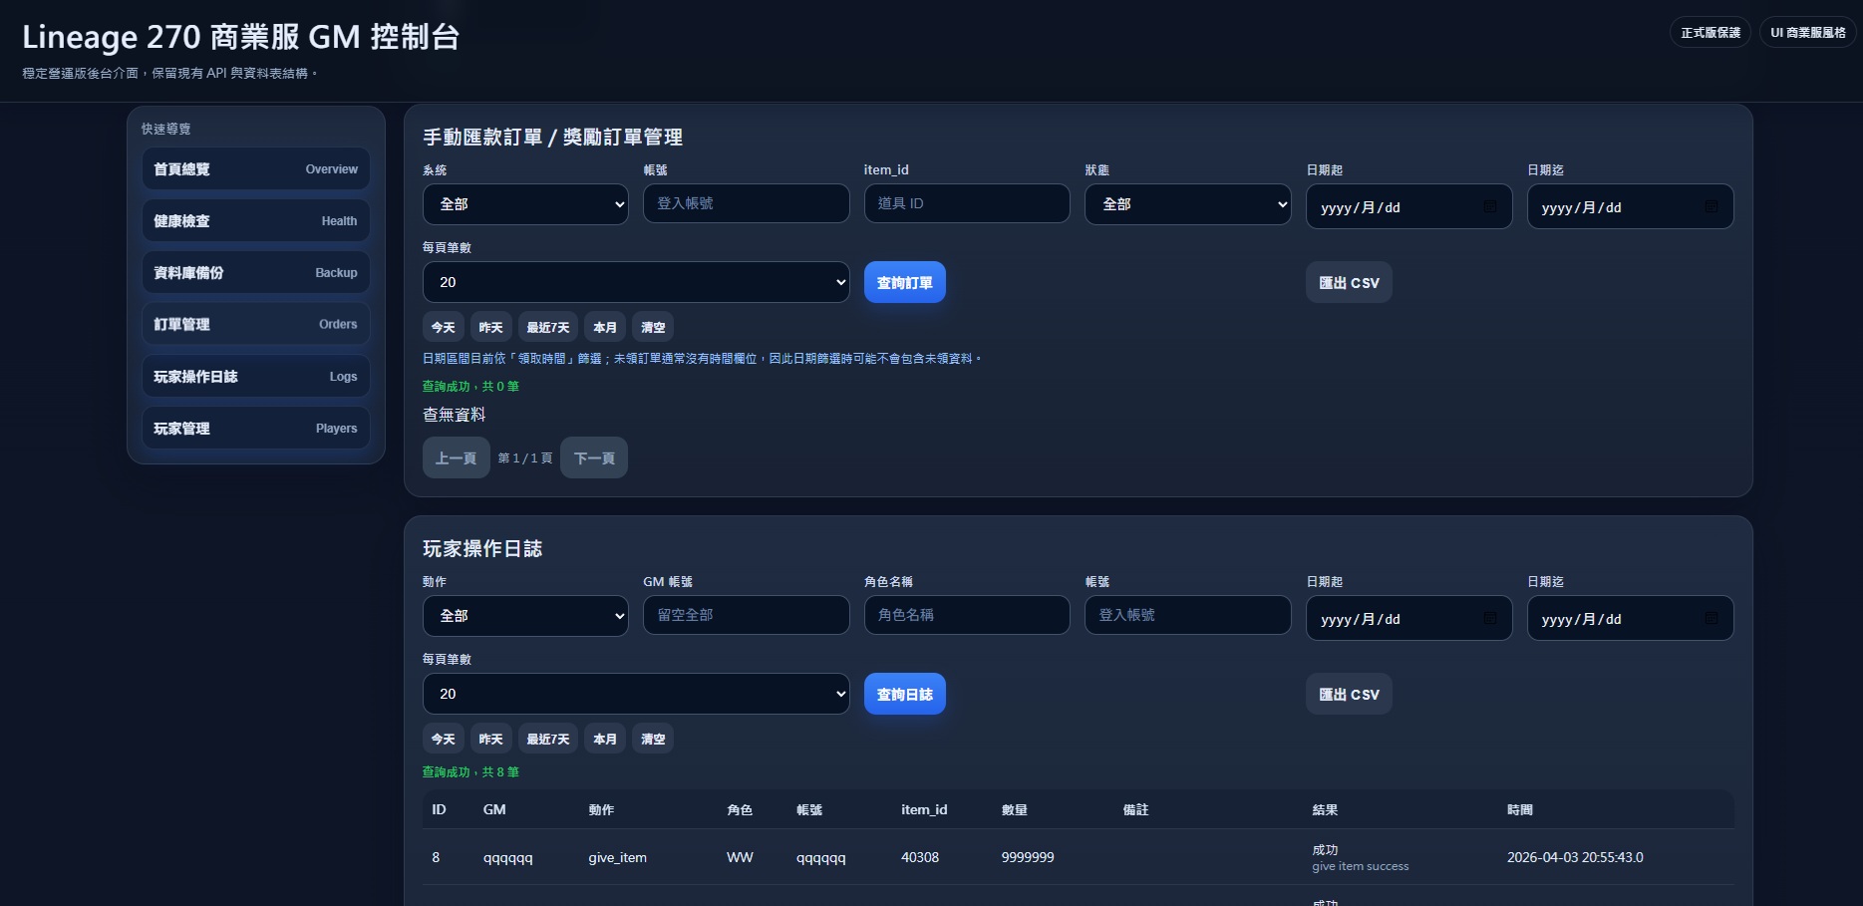1863x906 pixels.
Task: Click the UI 商業服風格 badge
Action: 1807,33
